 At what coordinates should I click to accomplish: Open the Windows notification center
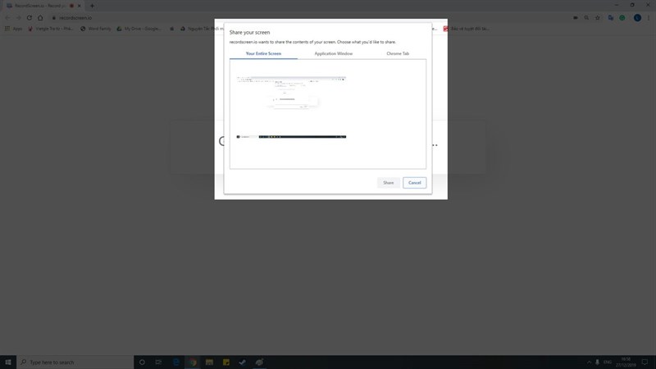(x=645, y=362)
